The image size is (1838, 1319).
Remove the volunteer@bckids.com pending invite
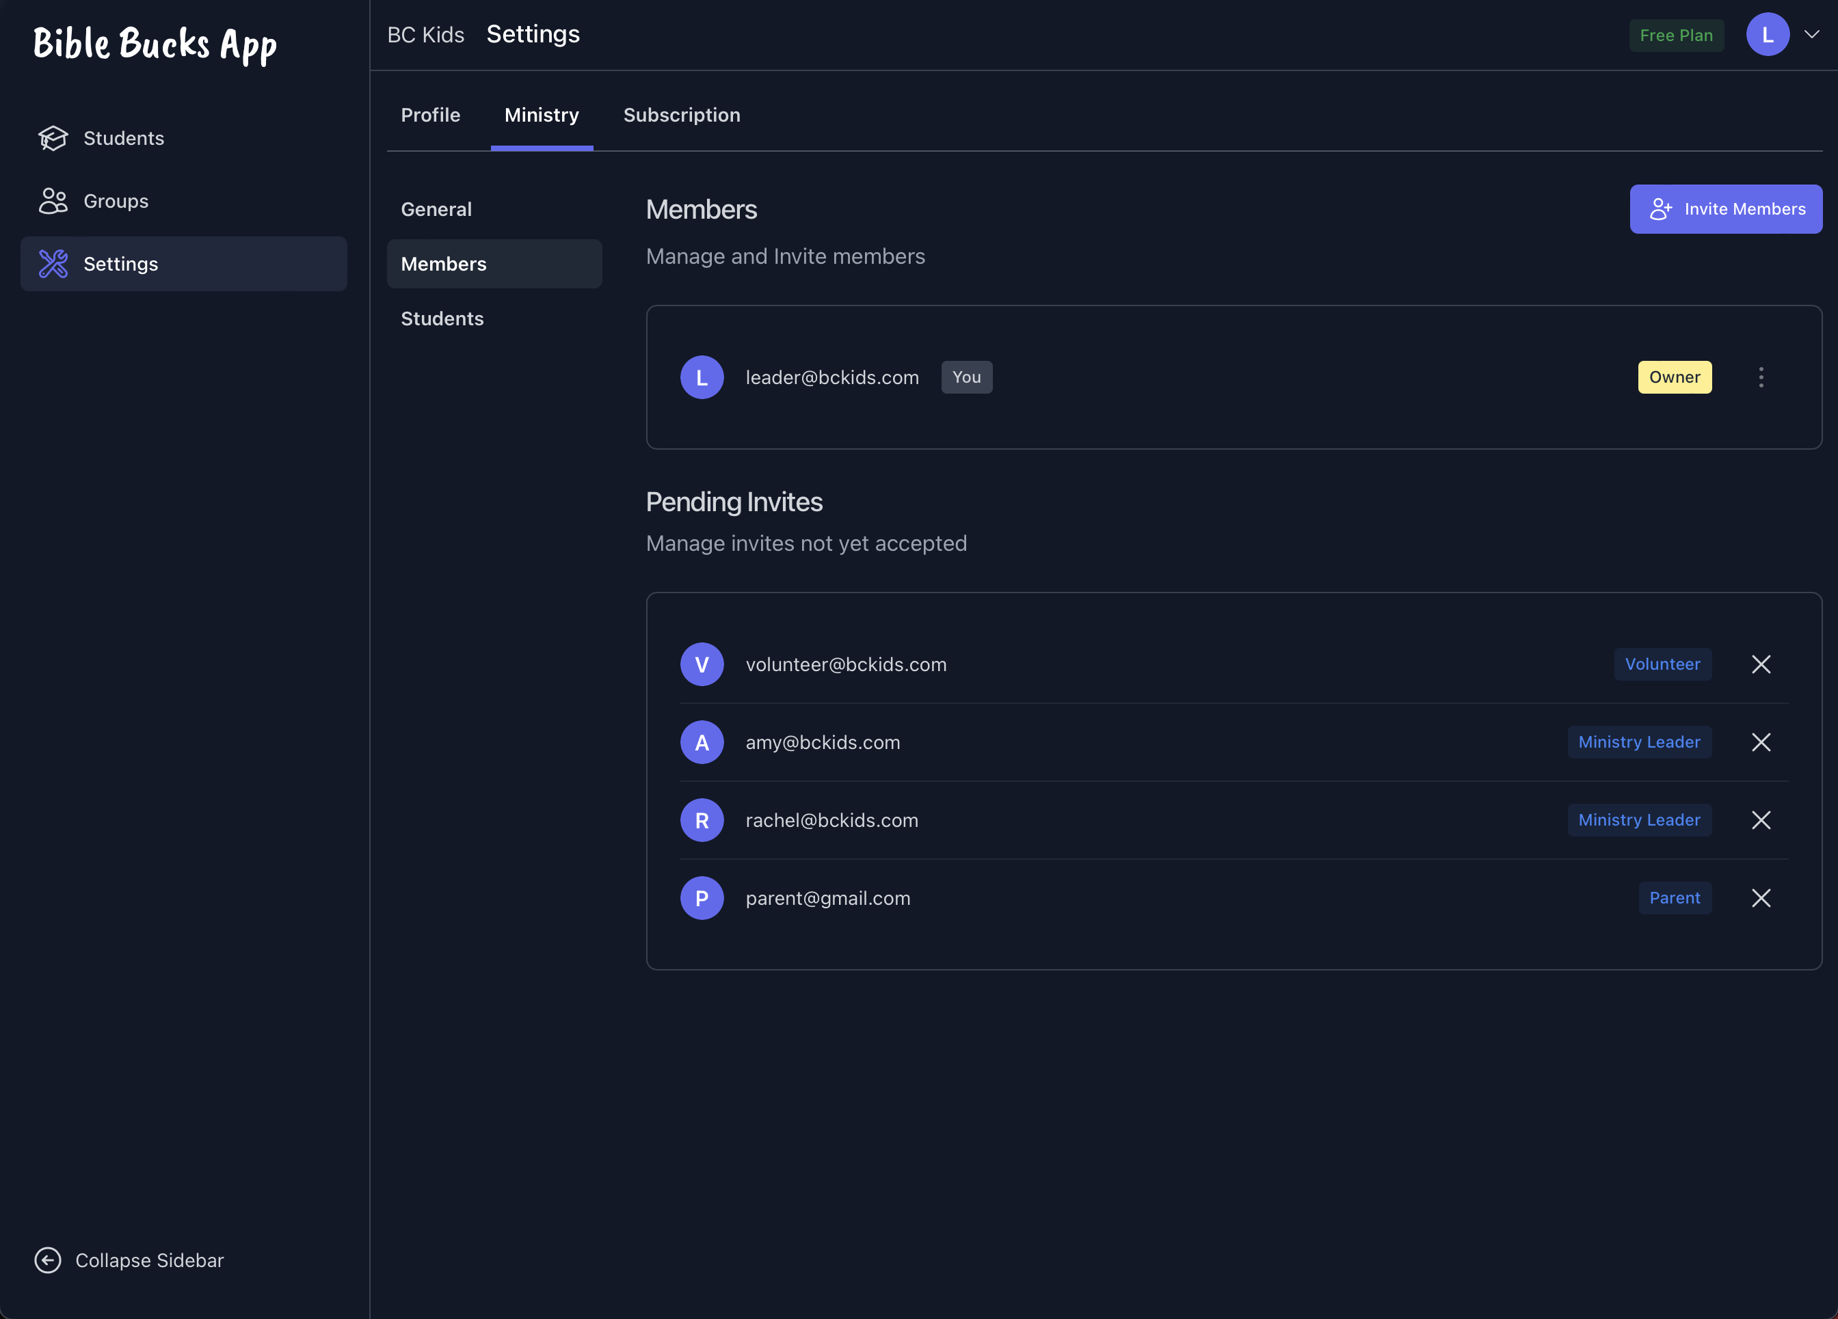pyautogui.click(x=1760, y=664)
